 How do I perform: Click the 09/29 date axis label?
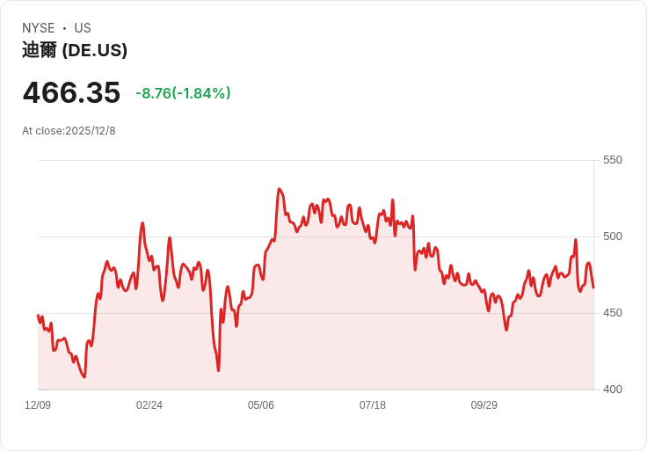pyautogui.click(x=484, y=405)
